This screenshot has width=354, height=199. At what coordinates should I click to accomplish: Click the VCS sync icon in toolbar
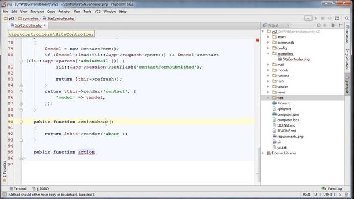click(337, 18)
